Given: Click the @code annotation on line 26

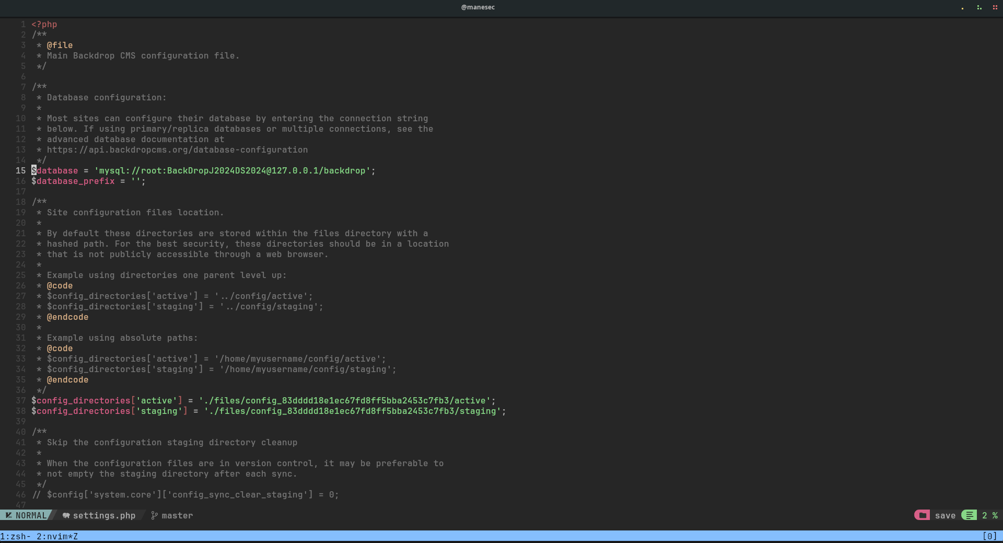Looking at the screenshot, I should 60,286.
